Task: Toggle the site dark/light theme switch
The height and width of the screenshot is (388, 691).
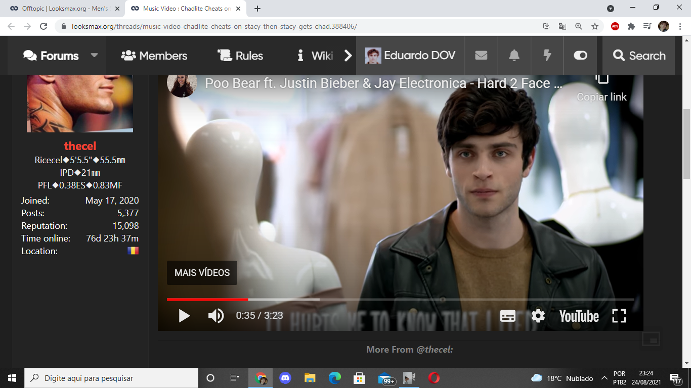Action: click(580, 56)
